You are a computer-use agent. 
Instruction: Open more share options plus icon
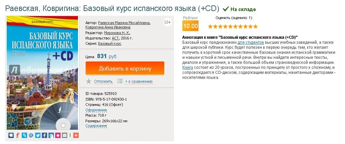tap(76, 135)
